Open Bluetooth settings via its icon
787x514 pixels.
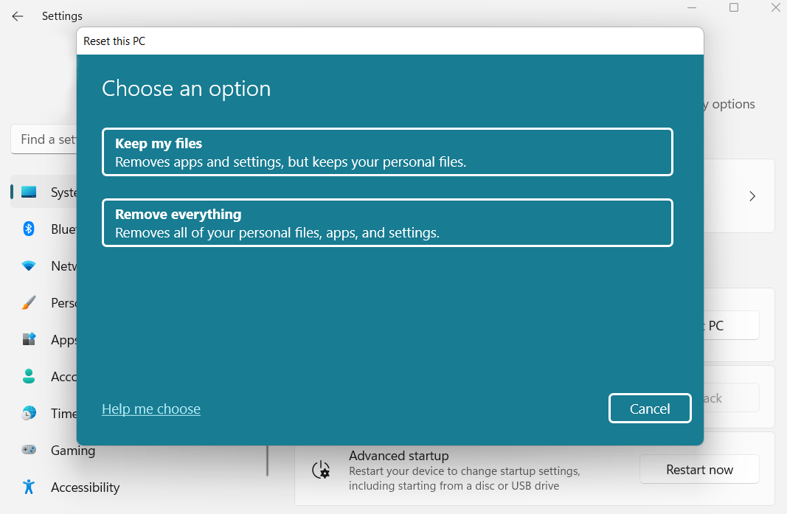tap(29, 229)
